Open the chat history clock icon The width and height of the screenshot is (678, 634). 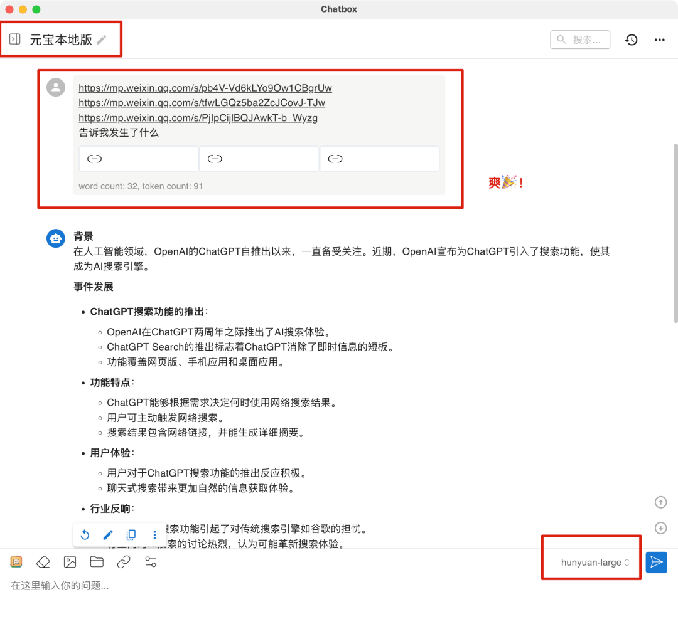click(631, 40)
